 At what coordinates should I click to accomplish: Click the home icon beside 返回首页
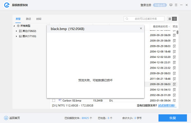point(6,118)
